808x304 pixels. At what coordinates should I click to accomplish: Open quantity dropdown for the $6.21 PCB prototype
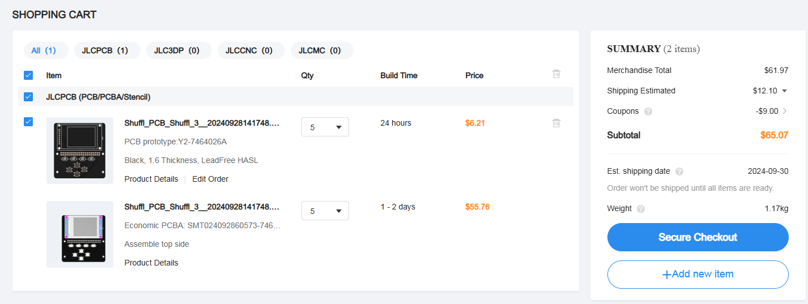tap(325, 127)
